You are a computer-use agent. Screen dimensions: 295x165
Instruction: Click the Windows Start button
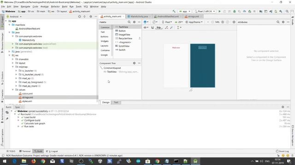[5, 161]
